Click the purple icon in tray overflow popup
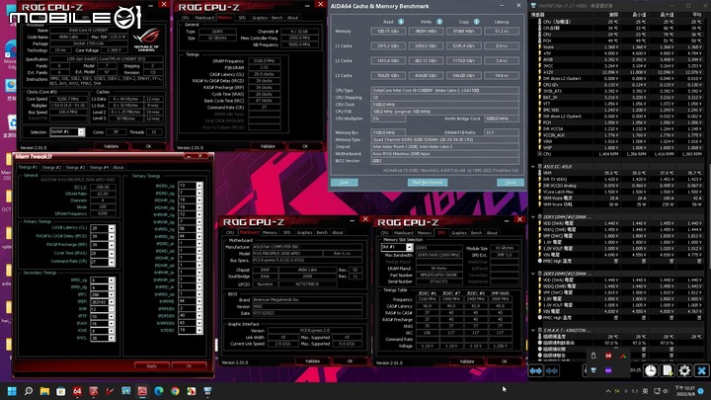The width and height of the screenshot is (711, 400). pyautogui.click(x=608, y=370)
